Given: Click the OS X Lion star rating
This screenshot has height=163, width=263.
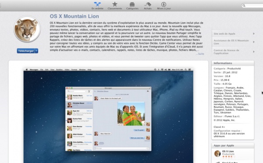Looking at the screenshot, I should tap(228, 156).
